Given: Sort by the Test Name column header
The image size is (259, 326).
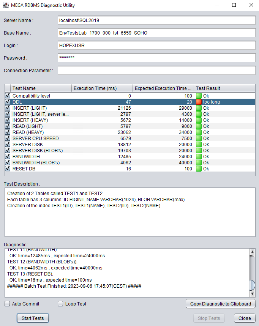Looking at the screenshot, I should tap(41, 88).
